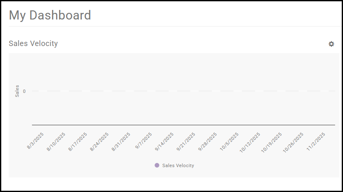The width and height of the screenshot is (343, 192).
Task: Click the 9/28/2025 date label
Action: (207, 141)
